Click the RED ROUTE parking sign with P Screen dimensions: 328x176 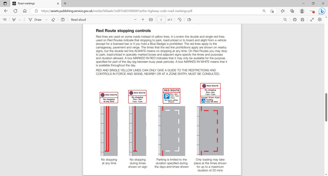[171, 96]
